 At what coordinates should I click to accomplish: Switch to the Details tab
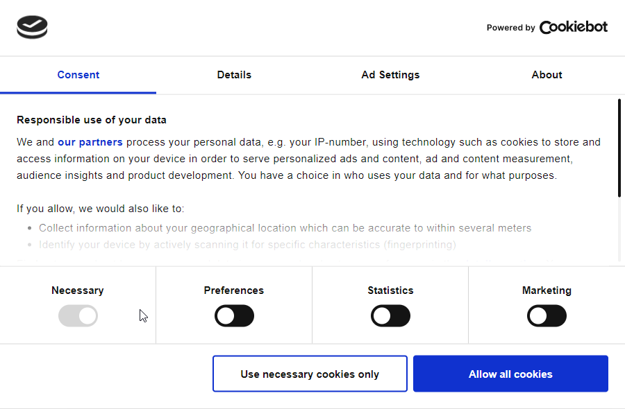tap(234, 75)
